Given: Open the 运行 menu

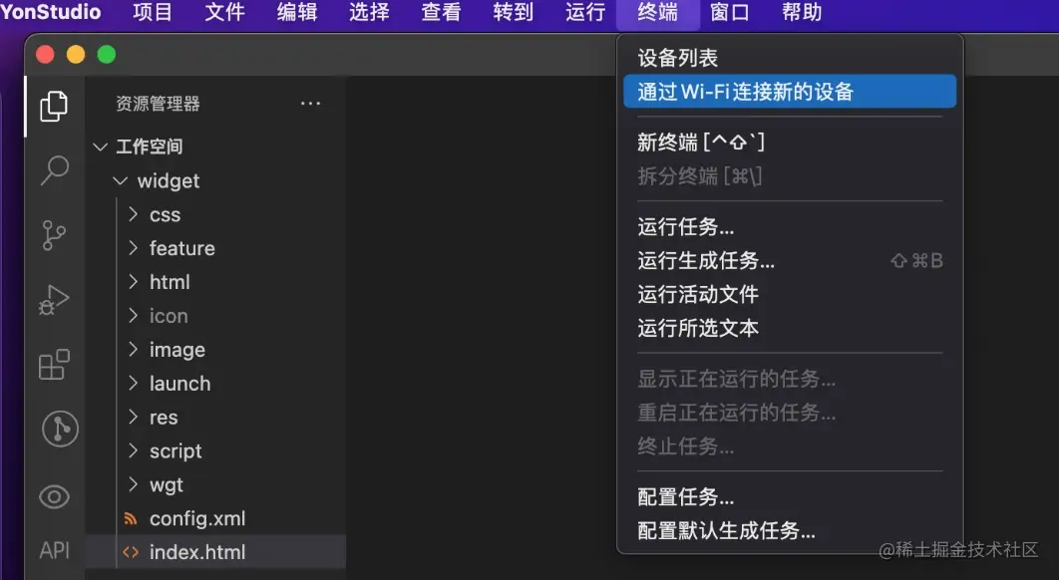Looking at the screenshot, I should pyautogui.click(x=585, y=12).
